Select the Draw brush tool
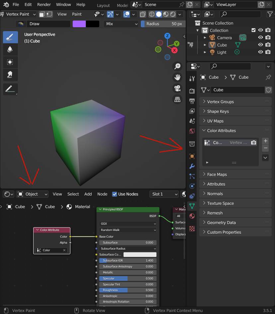The image size is (275, 314). [10, 37]
